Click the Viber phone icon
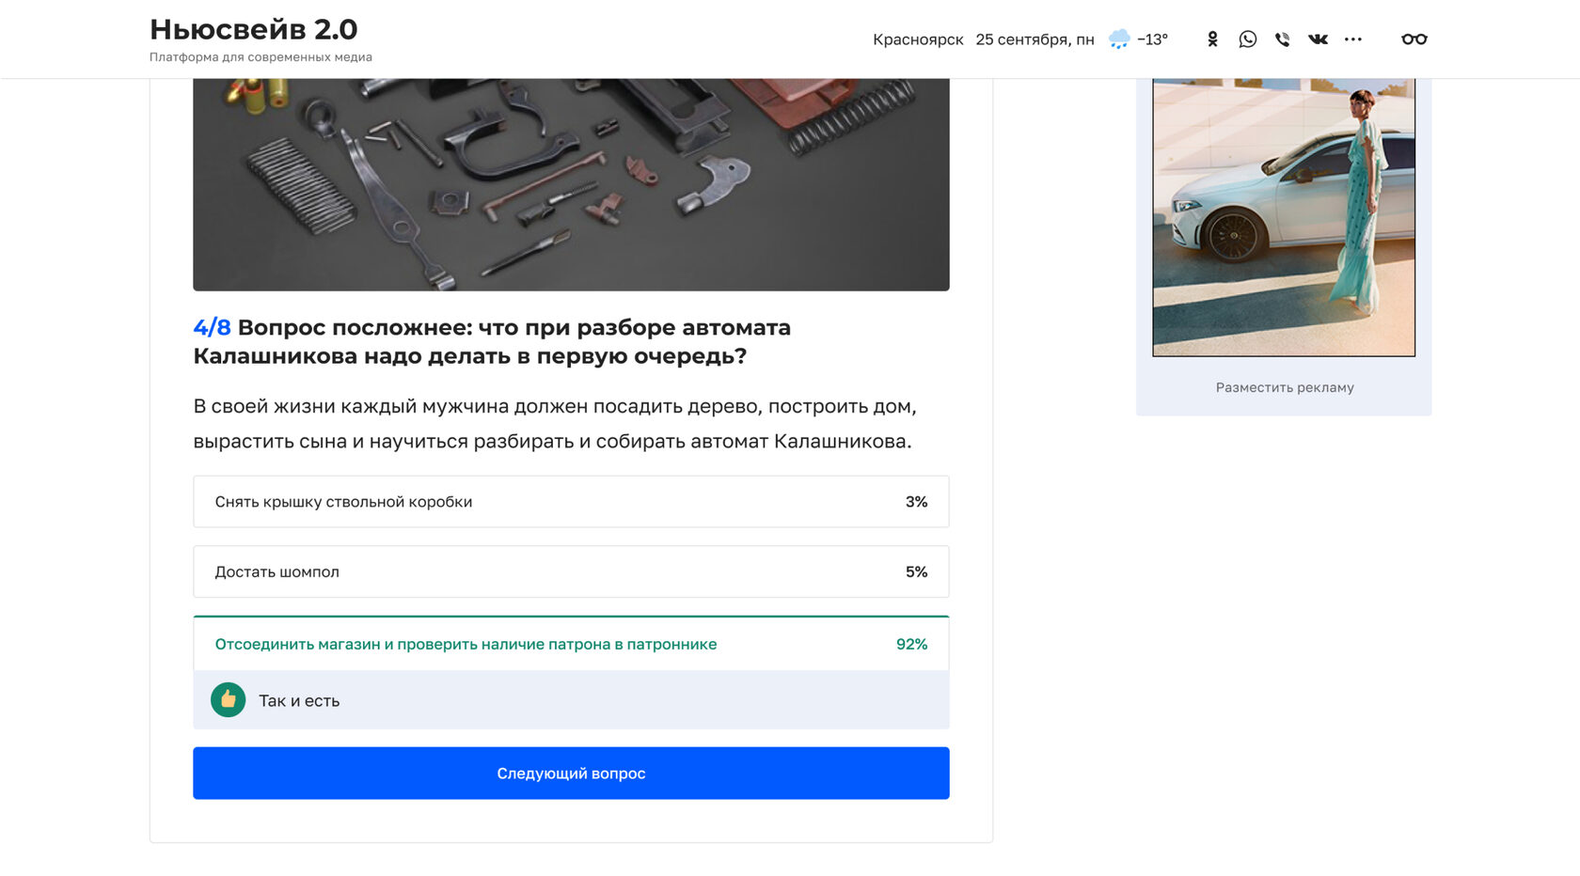This screenshot has height=876, width=1580. pyautogui.click(x=1282, y=39)
